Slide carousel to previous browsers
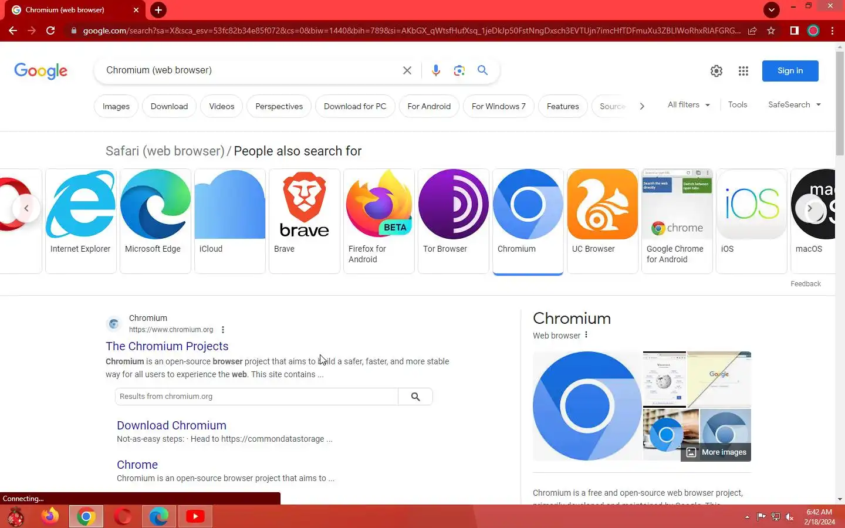This screenshot has width=845, height=528. 26,208
